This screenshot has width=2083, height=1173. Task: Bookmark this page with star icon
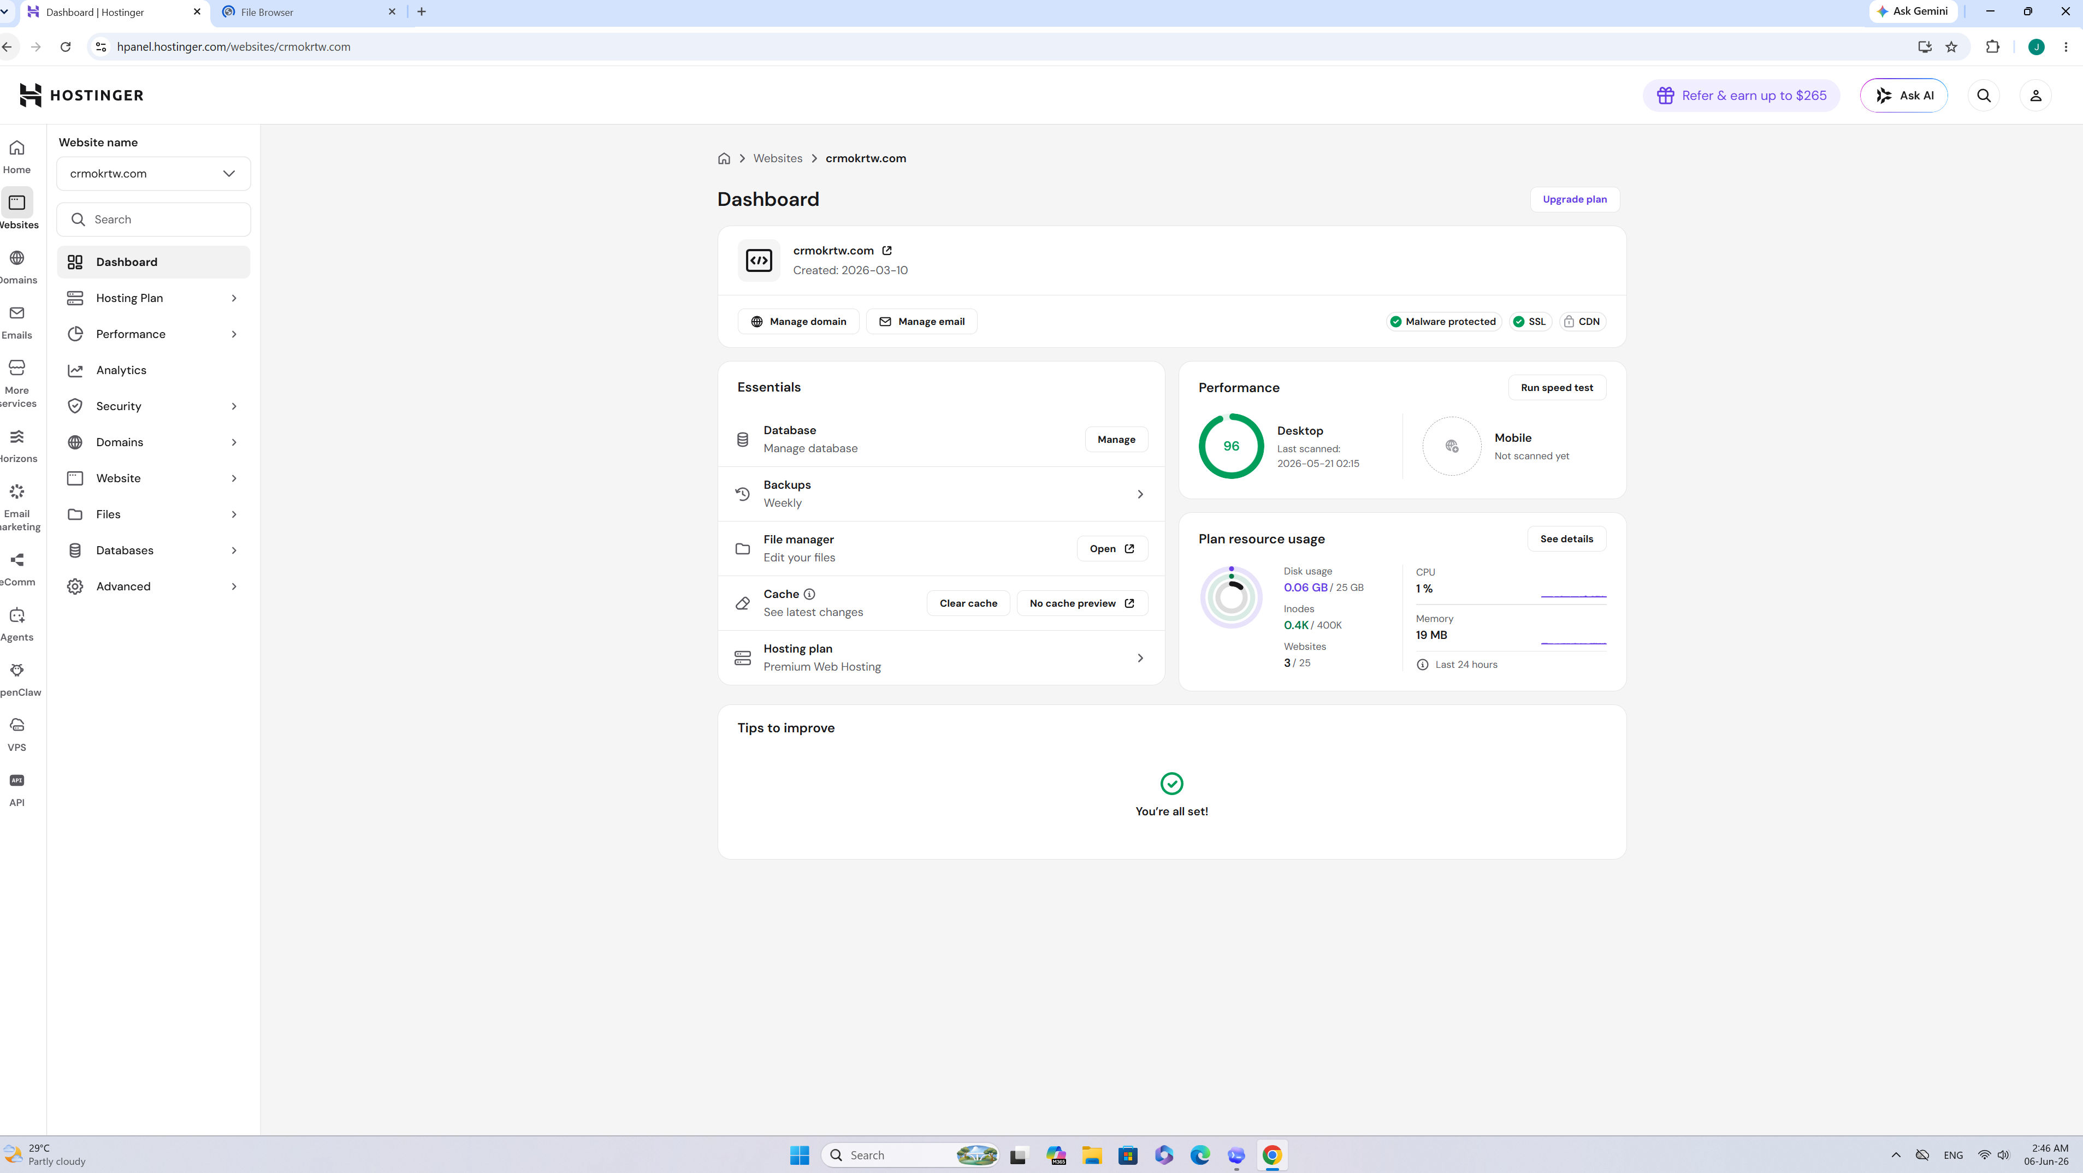pos(1951,47)
